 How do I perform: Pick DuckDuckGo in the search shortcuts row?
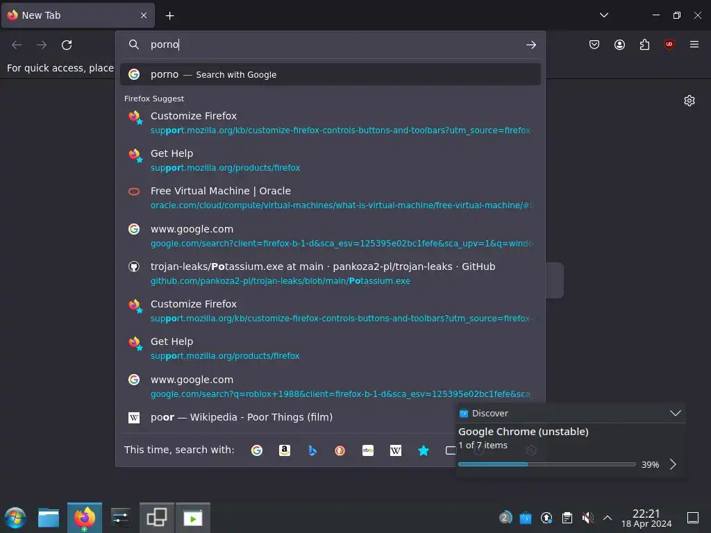(x=340, y=450)
